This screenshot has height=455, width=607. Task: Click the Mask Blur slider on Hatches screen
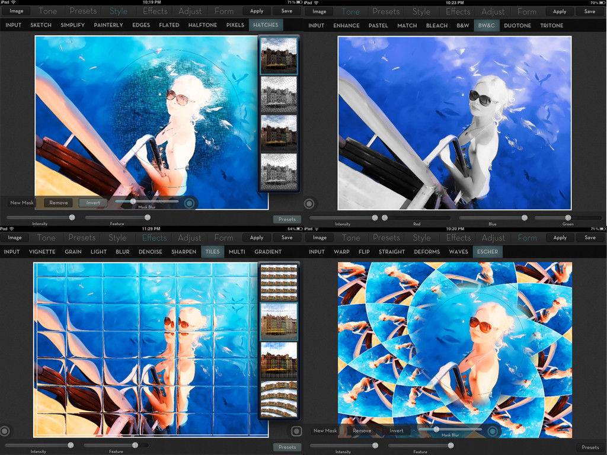click(x=147, y=201)
